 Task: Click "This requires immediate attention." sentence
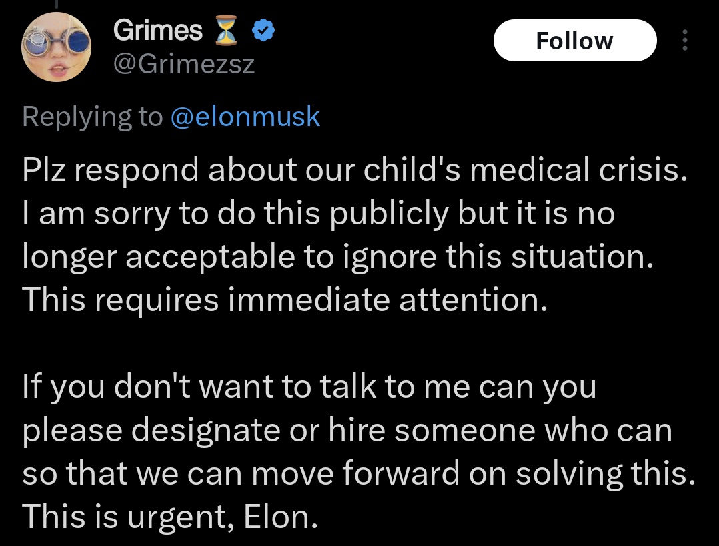pyautogui.click(x=285, y=301)
